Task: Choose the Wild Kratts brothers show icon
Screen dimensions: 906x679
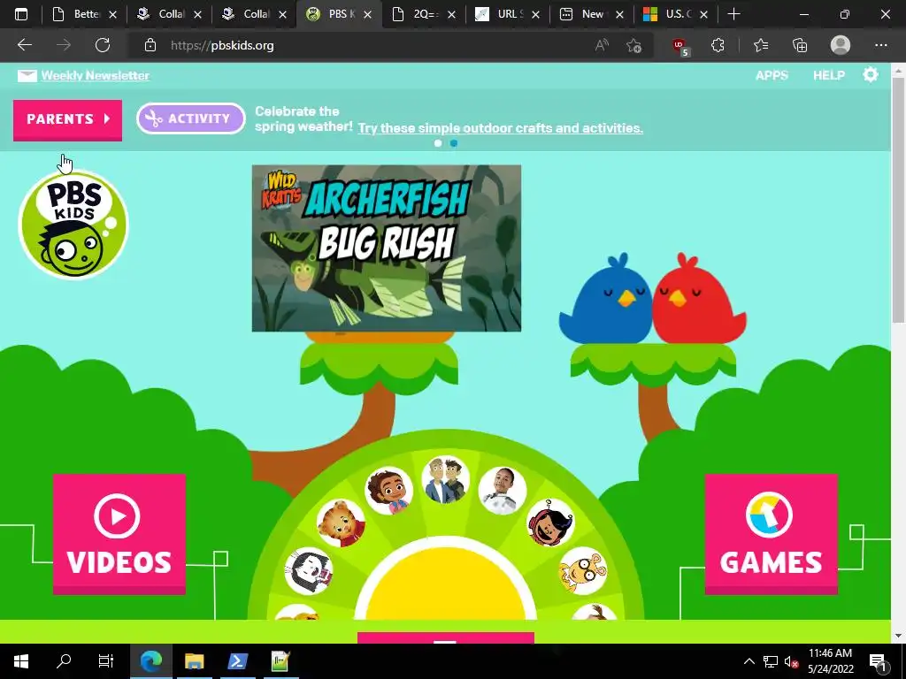Action: pyautogui.click(x=445, y=480)
